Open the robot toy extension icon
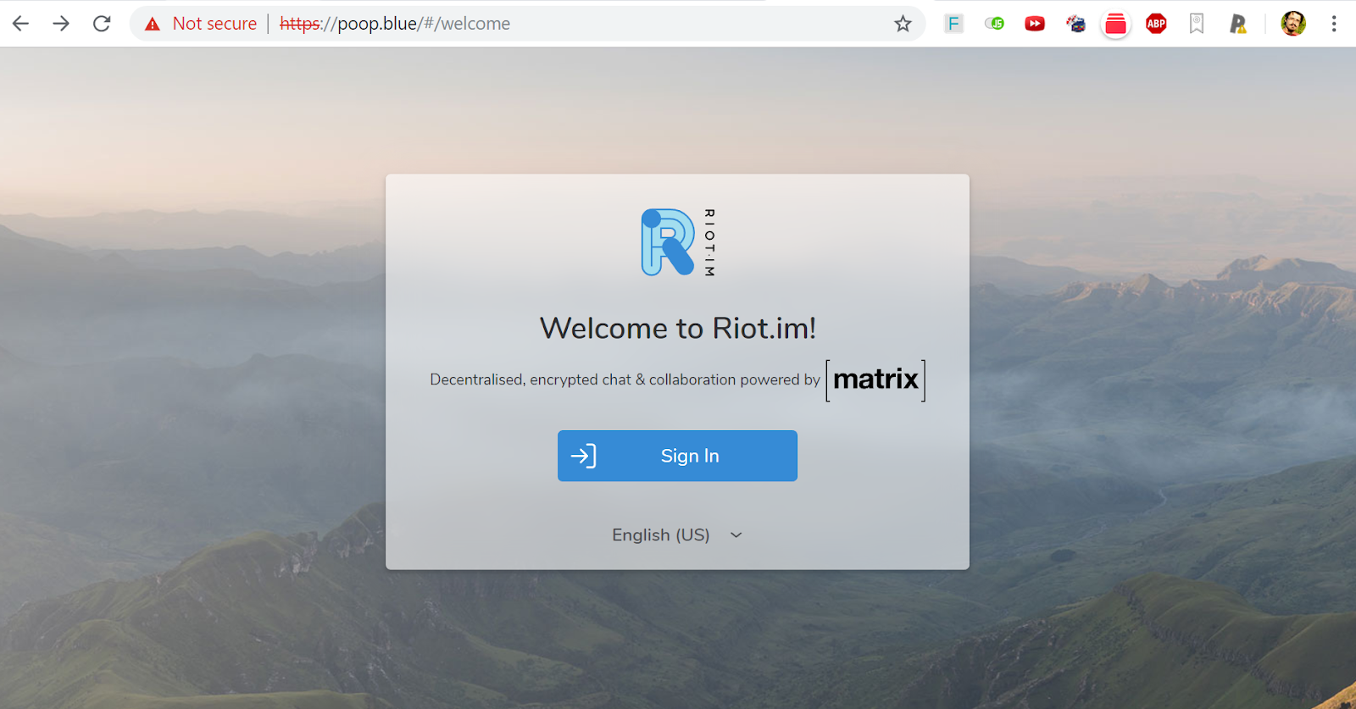Image resolution: width=1356 pixels, height=709 pixels. (1075, 24)
